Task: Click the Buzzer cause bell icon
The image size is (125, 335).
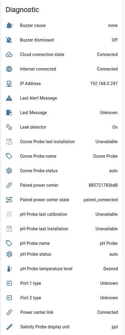Action: click(x=9, y=25)
